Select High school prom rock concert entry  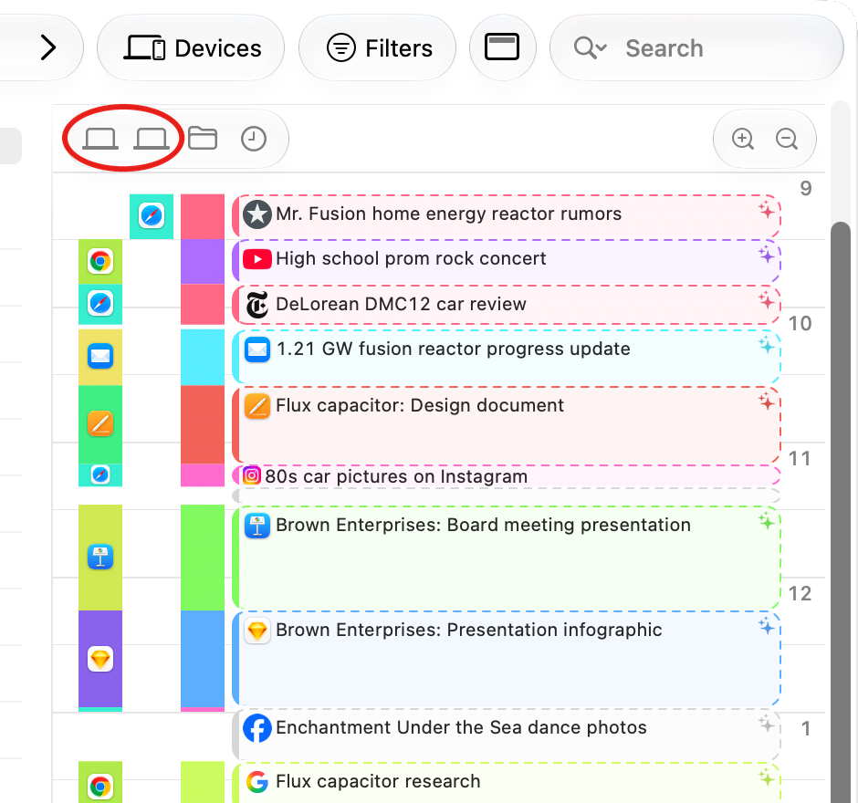click(x=507, y=260)
